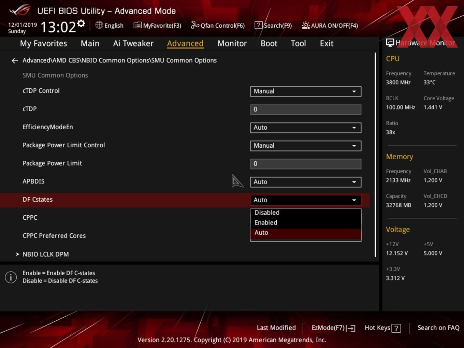
Task: Switch to the Advanced tab
Action: [185, 43]
